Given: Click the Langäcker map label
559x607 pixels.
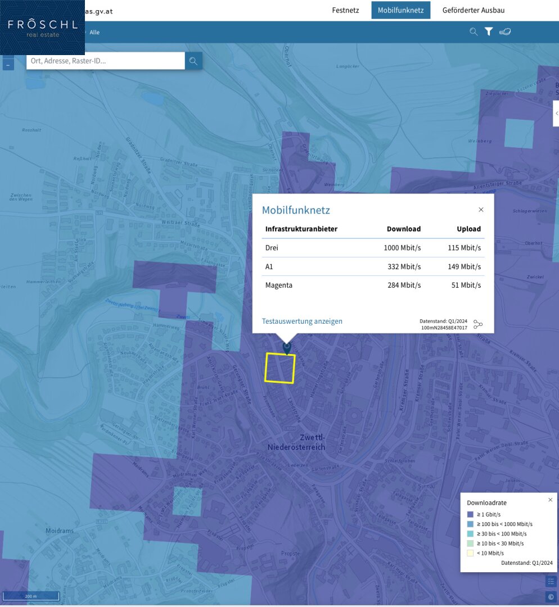Looking at the screenshot, I should 348,66.
